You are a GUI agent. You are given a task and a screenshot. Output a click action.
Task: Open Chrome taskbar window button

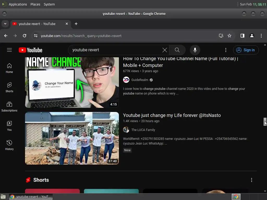click(31, 197)
